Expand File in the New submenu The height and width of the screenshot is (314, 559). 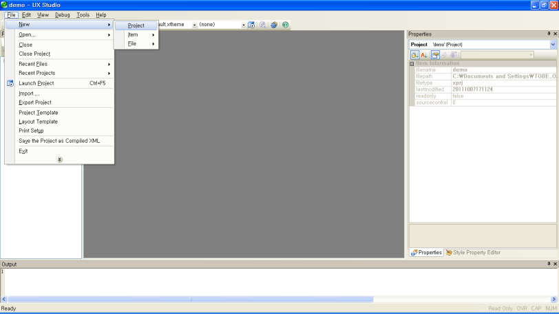136,44
